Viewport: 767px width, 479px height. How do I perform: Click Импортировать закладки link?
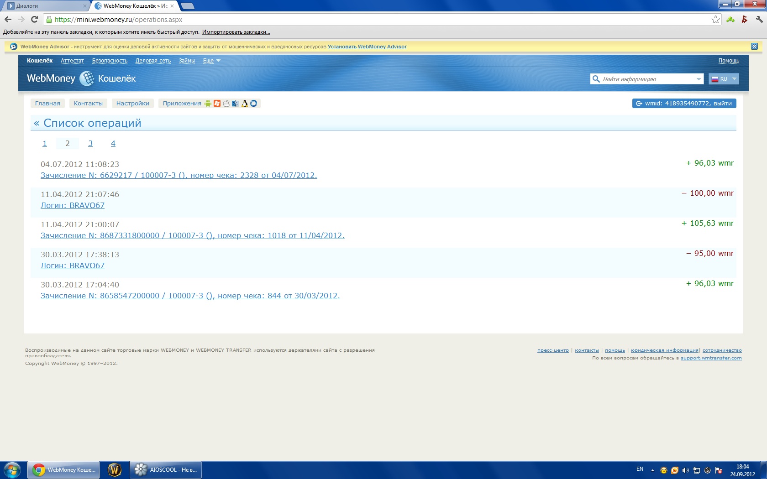coord(236,32)
